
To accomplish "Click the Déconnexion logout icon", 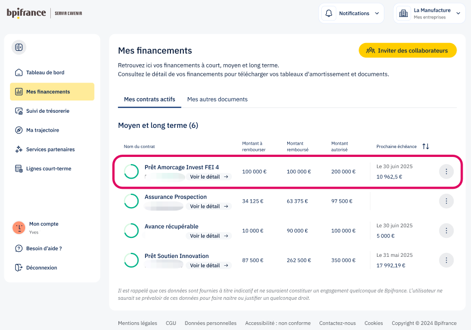I will pyautogui.click(x=18, y=268).
